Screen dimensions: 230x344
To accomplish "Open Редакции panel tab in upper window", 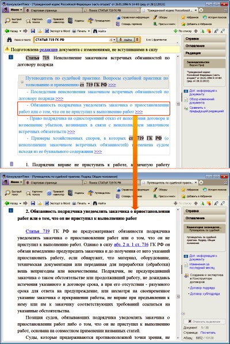I will pos(204,53).
